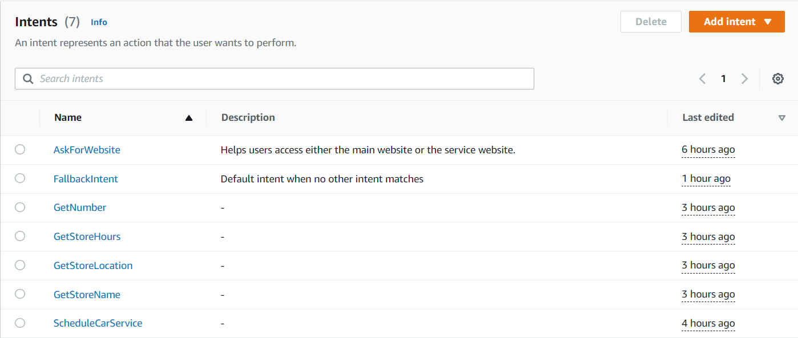Open the GetStoreLocation intent
798x338 pixels.
(x=93, y=265)
